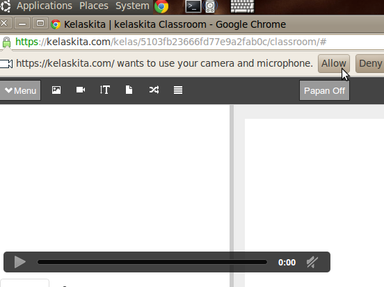Screen dimensions: 384x287
Task: Deny camera and microphone access
Action: tap(370, 64)
